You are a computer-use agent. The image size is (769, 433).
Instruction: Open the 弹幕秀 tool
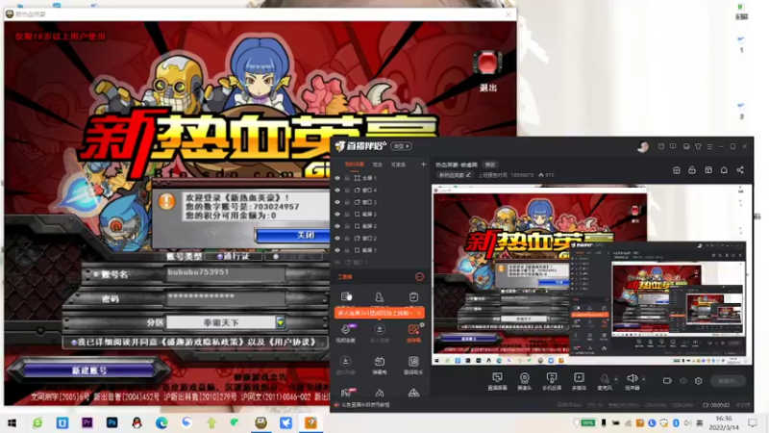click(x=379, y=365)
